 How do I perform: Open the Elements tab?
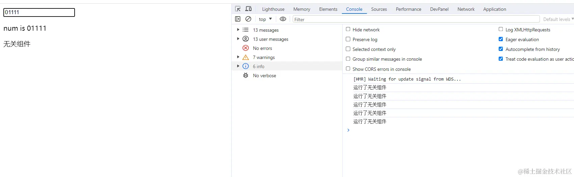[x=328, y=9]
